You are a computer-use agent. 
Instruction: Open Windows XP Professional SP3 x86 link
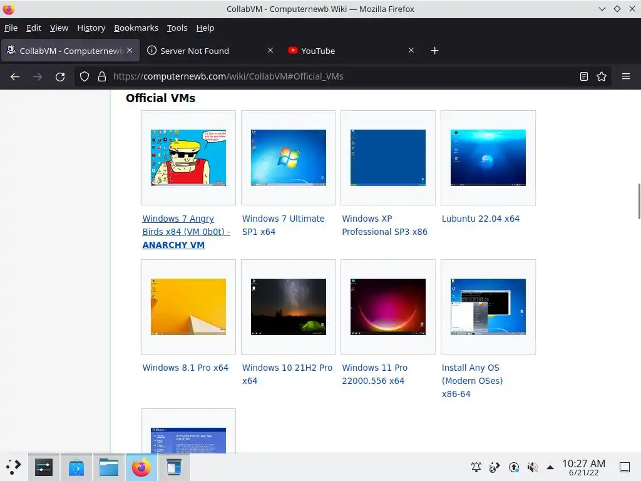(x=385, y=225)
